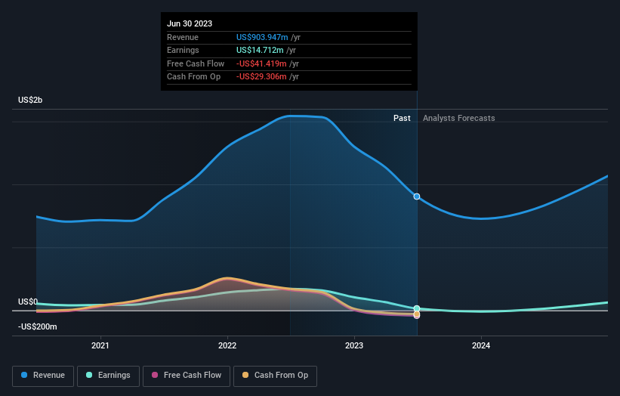
Task: Click the Analysts Forecasts label
Action: click(x=458, y=119)
